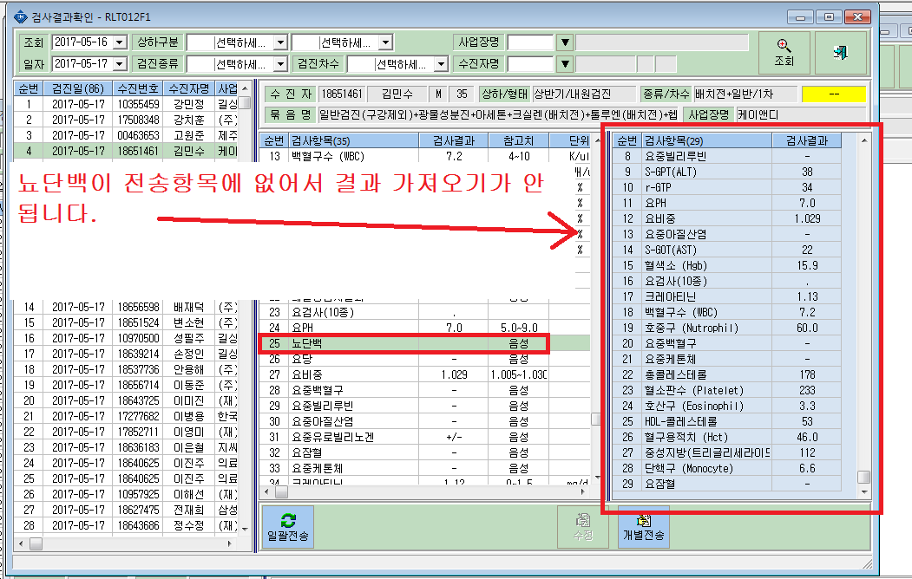Click the horizontal scrollbar under the patient list
Viewport: 912px width, 579px height.
click(x=126, y=544)
